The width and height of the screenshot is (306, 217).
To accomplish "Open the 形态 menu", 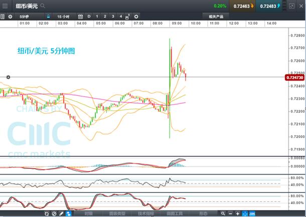I will pyautogui.click(x=203, y=213).
